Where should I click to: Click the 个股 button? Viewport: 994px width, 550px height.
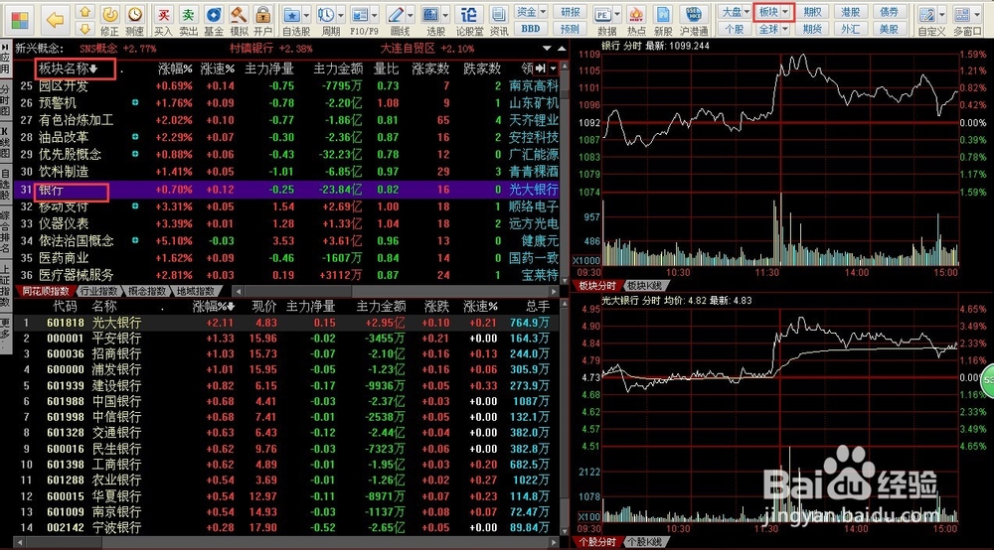tap(735, 29)
